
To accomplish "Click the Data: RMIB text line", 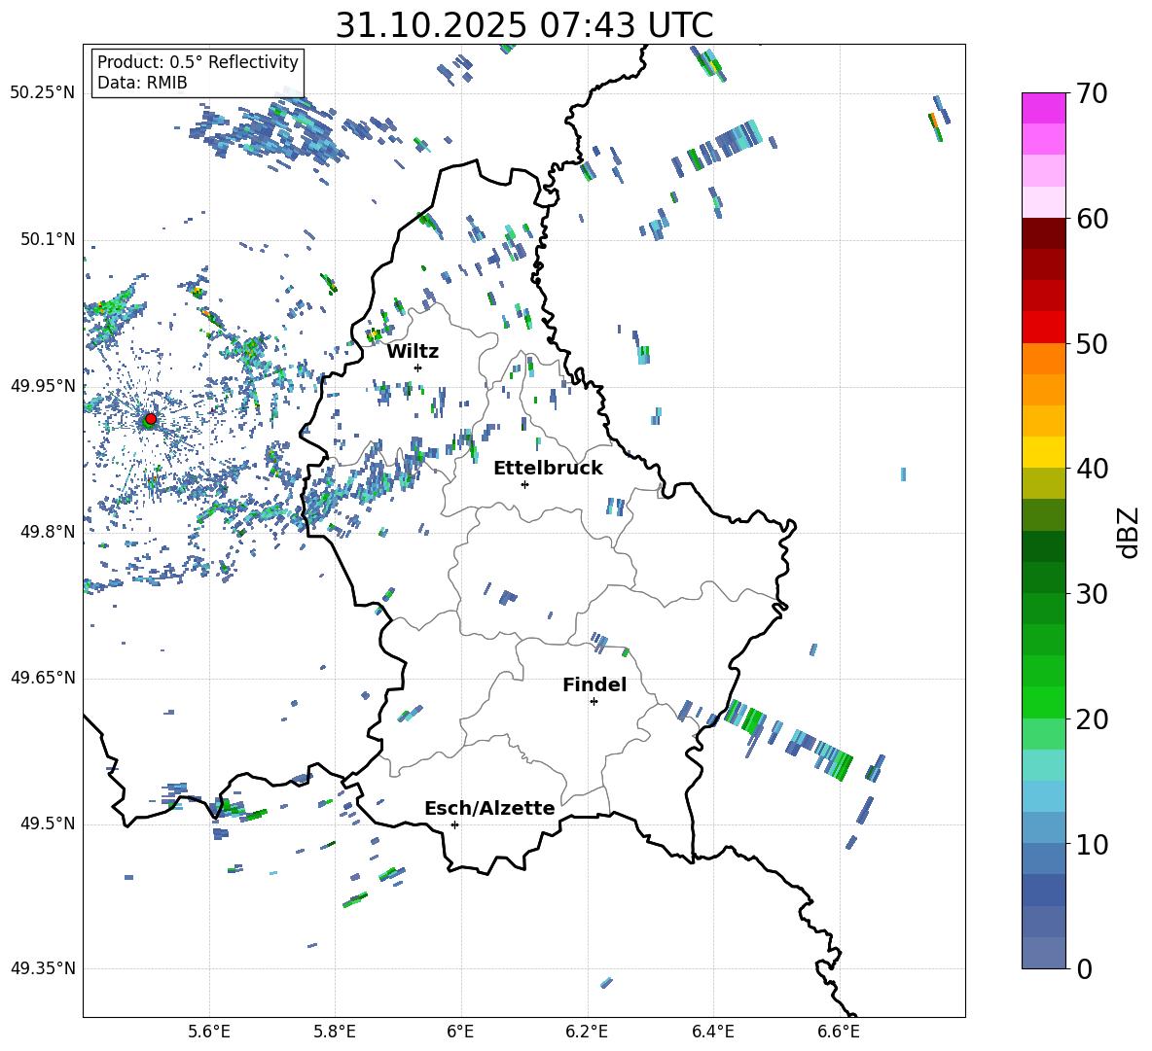I will click(142, 83).
